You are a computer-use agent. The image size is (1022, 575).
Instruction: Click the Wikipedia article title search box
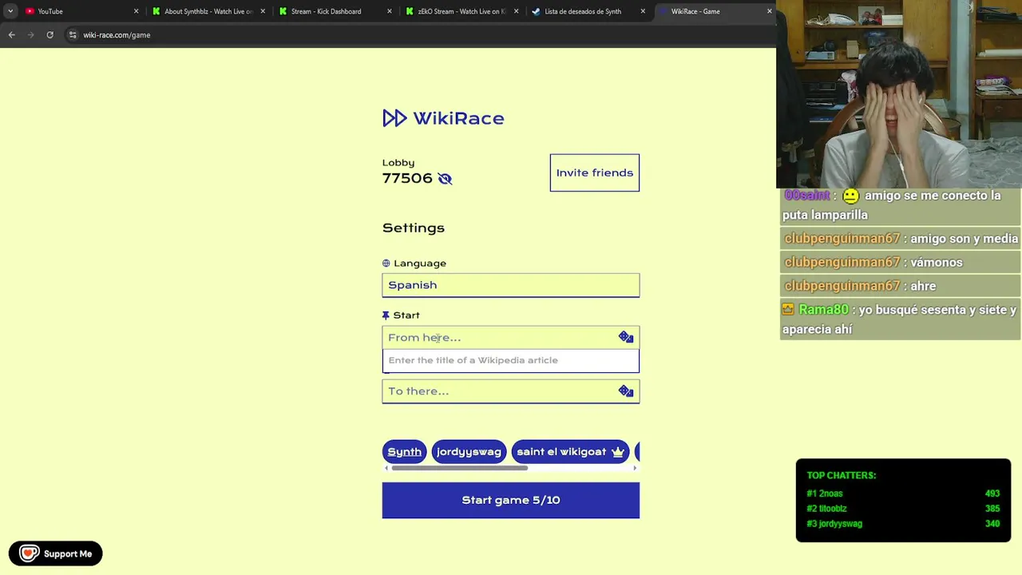coord(511,360)
